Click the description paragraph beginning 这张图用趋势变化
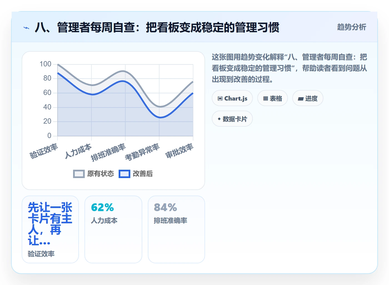 (289, 68)
